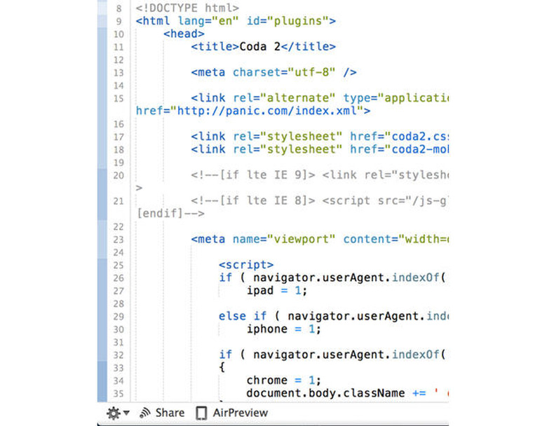This screenshot has height=426, width=547.
Task: Click document.body.className code
Action: [x=326, y=393]
